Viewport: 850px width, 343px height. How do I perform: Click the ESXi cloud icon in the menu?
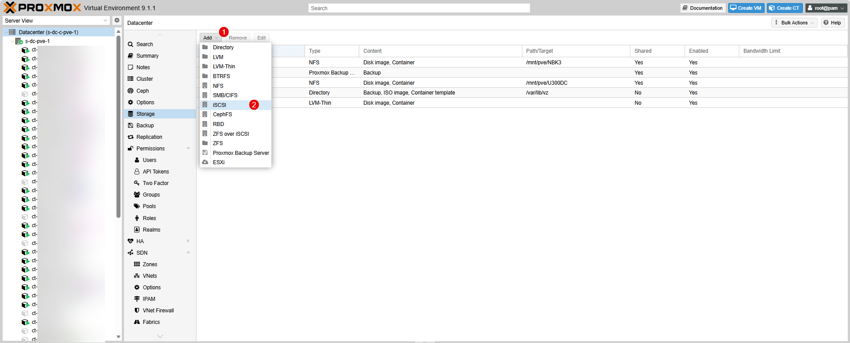[x=205, y=162]
